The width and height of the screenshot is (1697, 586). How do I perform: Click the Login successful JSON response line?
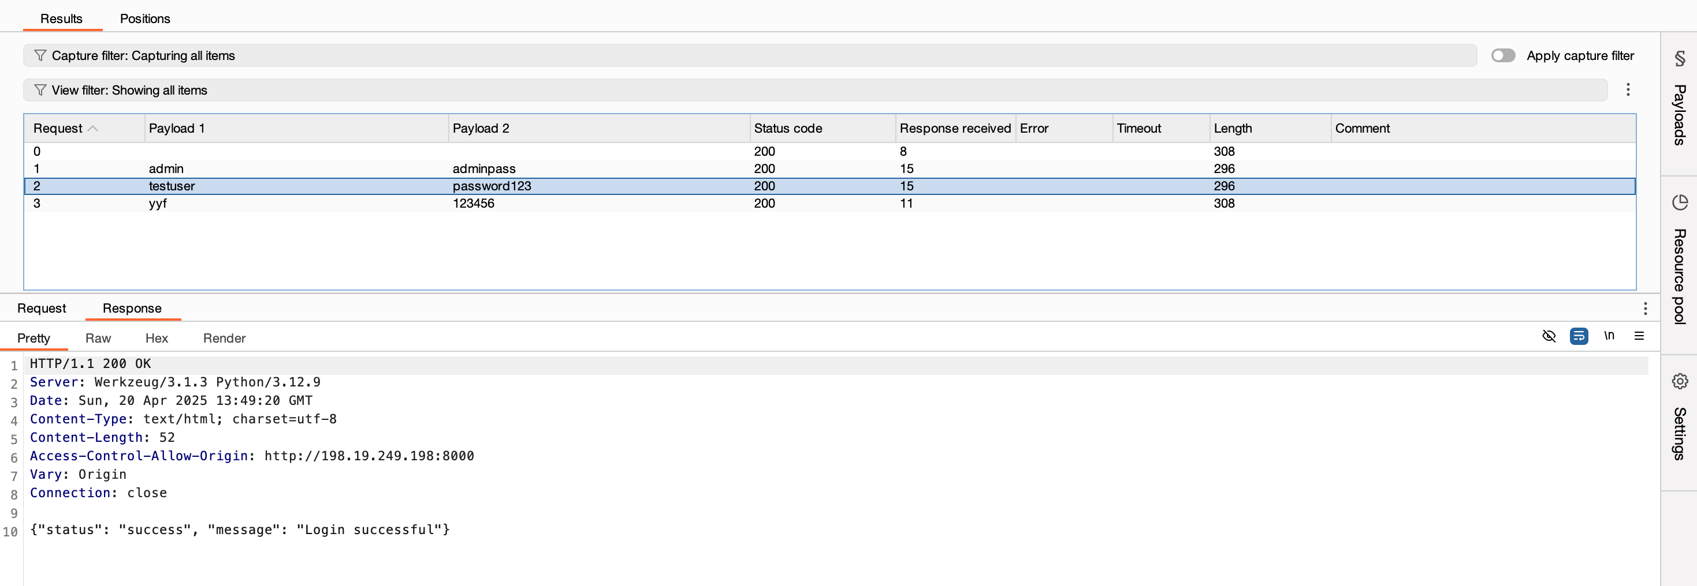(240, 529)
